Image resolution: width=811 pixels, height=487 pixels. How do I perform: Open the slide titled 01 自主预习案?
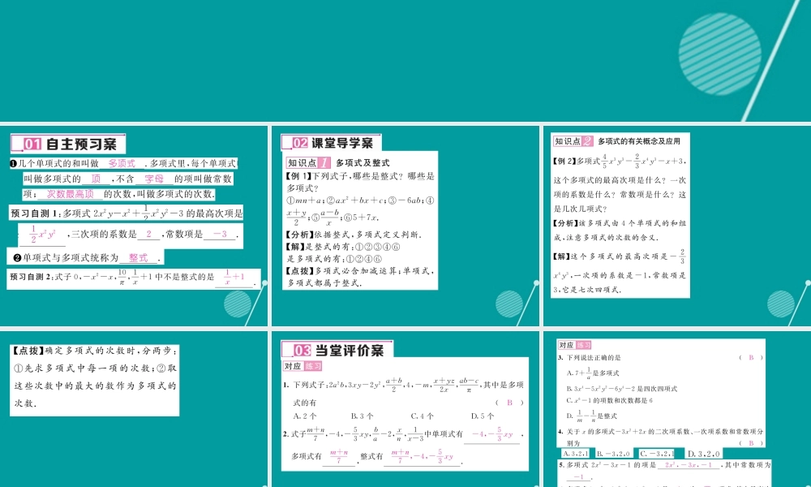pos(134,226)
